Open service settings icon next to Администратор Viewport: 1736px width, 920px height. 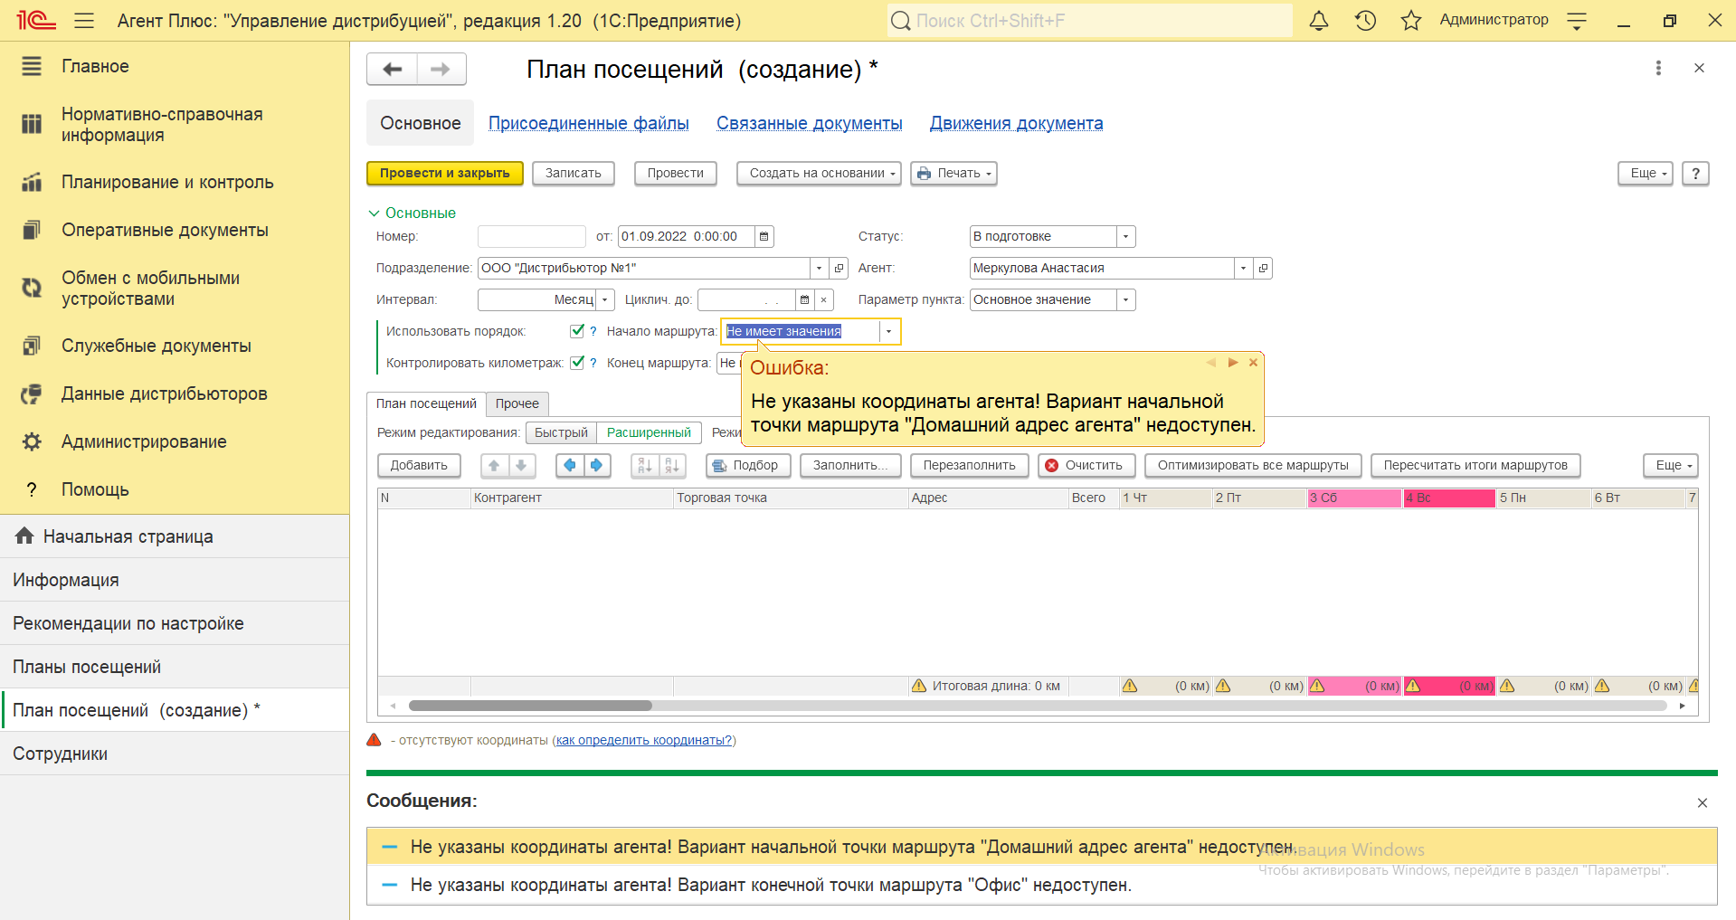[1577, 21]
